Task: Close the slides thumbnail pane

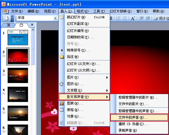Action: 32,25
